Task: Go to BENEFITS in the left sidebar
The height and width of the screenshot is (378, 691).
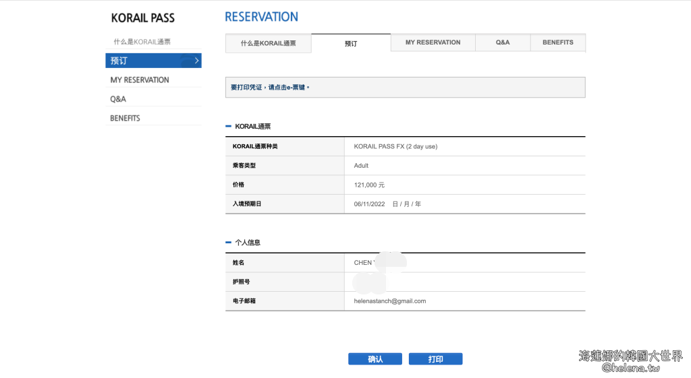Action: coord(125,118)
